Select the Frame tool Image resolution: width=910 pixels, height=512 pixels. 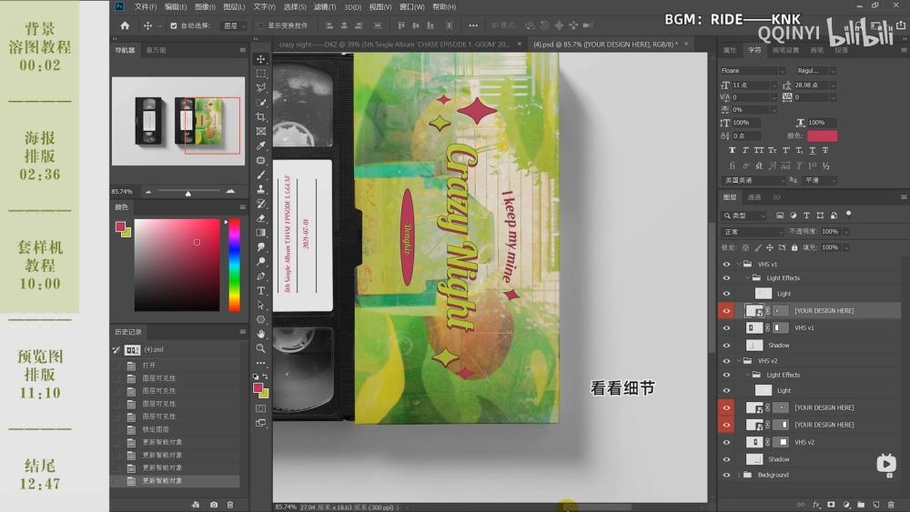tap(261, 131)
